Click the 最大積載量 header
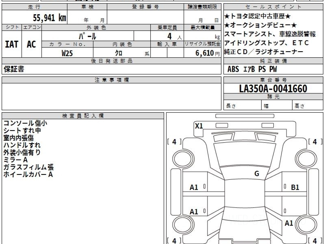325x244 pixels. (x=202, y=27)
